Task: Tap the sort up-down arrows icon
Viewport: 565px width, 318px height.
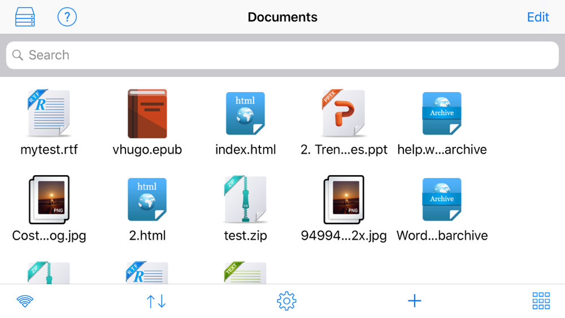Action: [156, 301]
